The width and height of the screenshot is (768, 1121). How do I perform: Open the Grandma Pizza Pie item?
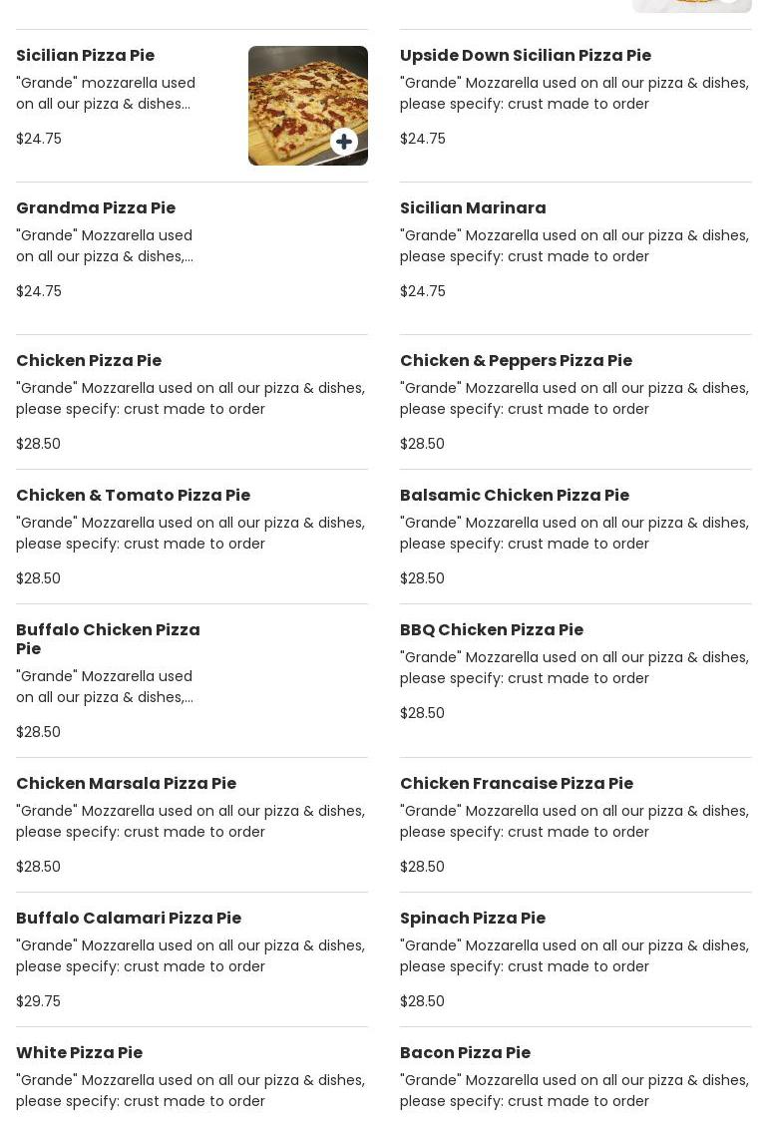96,208
